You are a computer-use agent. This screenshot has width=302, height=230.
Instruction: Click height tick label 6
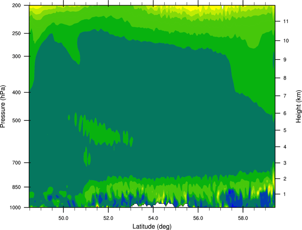(285, 113)
